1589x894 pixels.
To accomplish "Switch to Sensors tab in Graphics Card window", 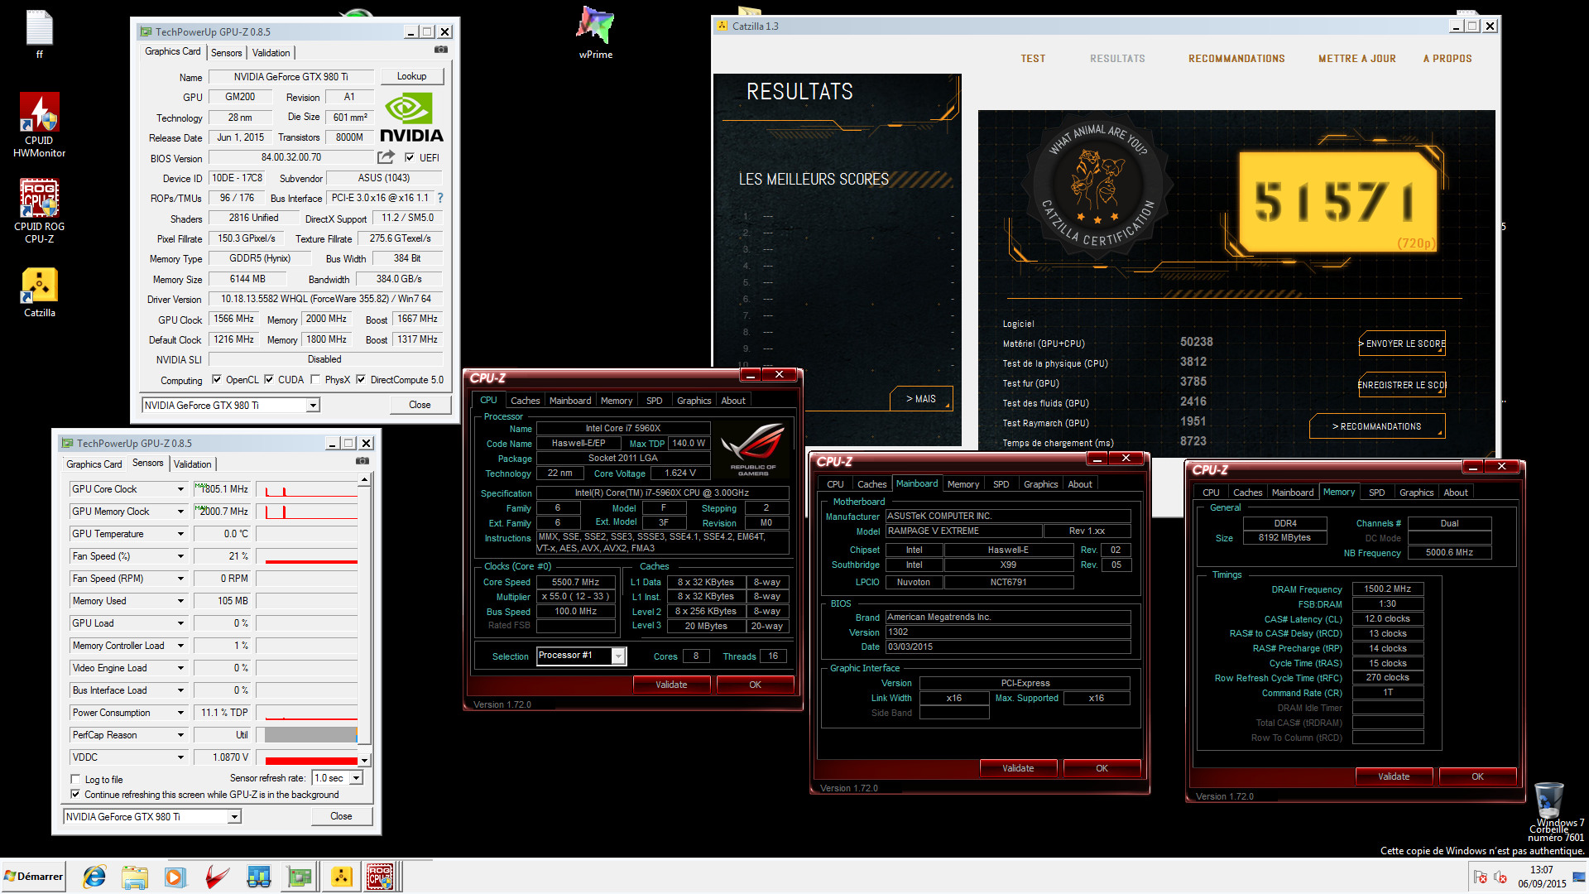I will tap(226, 53).
